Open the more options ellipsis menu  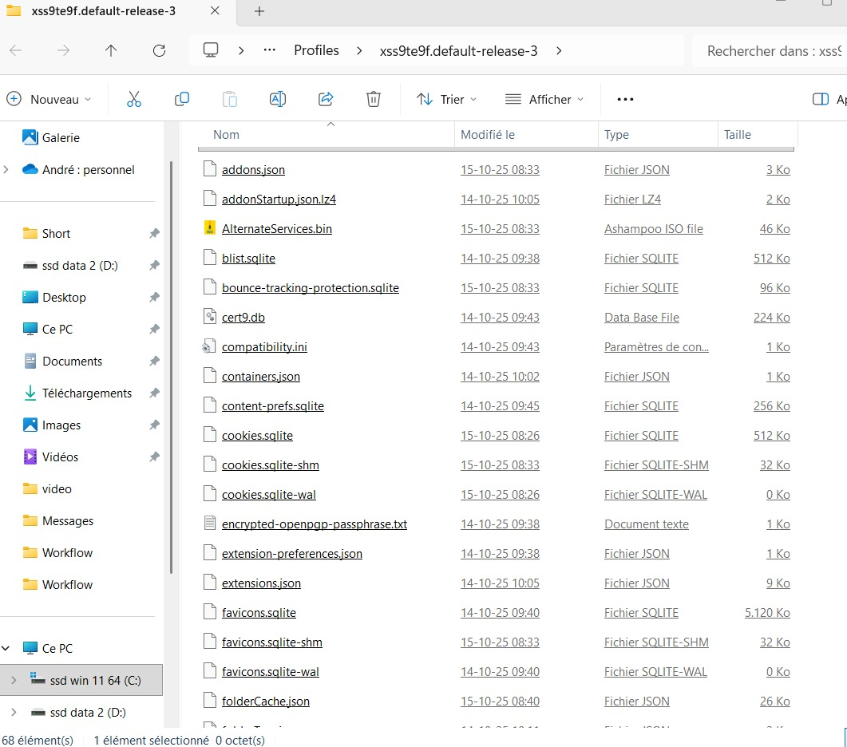coord(625,99)
